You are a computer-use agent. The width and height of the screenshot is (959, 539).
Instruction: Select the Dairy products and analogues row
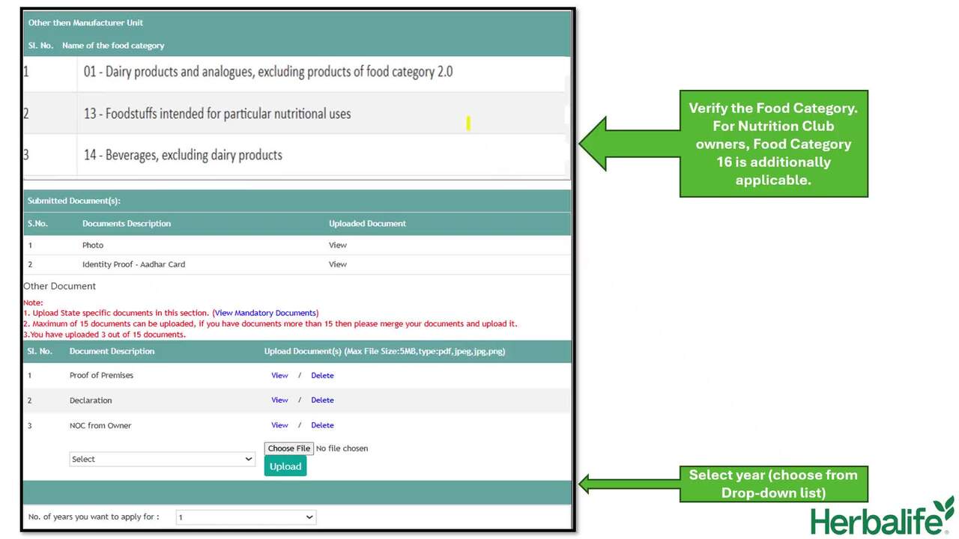(x=268, y=73)
